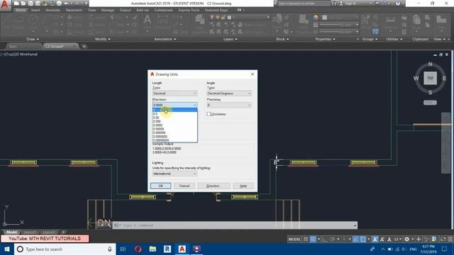
Task: Click the Customization menu icon in status bar
Action: tap(450, 239)
